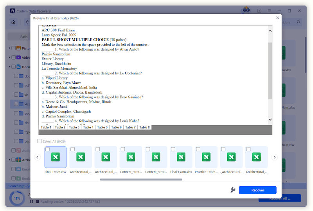Pause the scan with the pause button
313x211 pixels.
[x=31, y=201]
